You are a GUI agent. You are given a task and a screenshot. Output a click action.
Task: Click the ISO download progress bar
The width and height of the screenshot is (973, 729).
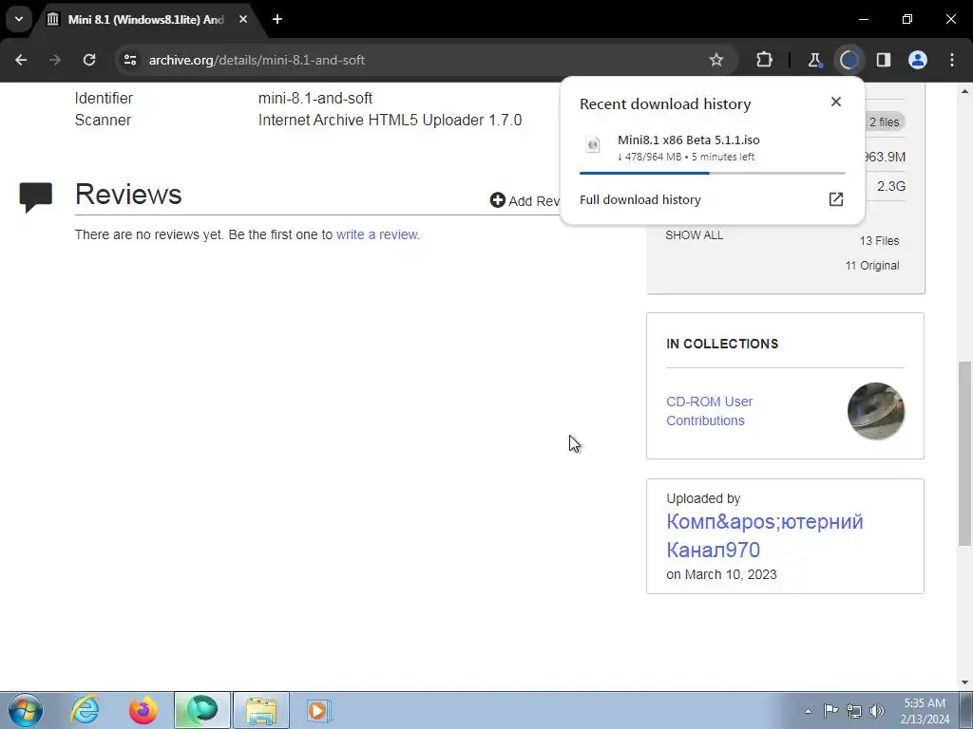coord(712,173)
